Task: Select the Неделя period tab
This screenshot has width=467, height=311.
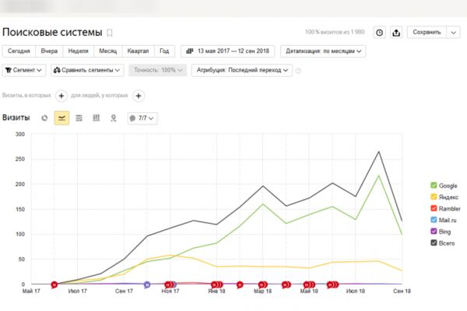Action: pos(79,51)
